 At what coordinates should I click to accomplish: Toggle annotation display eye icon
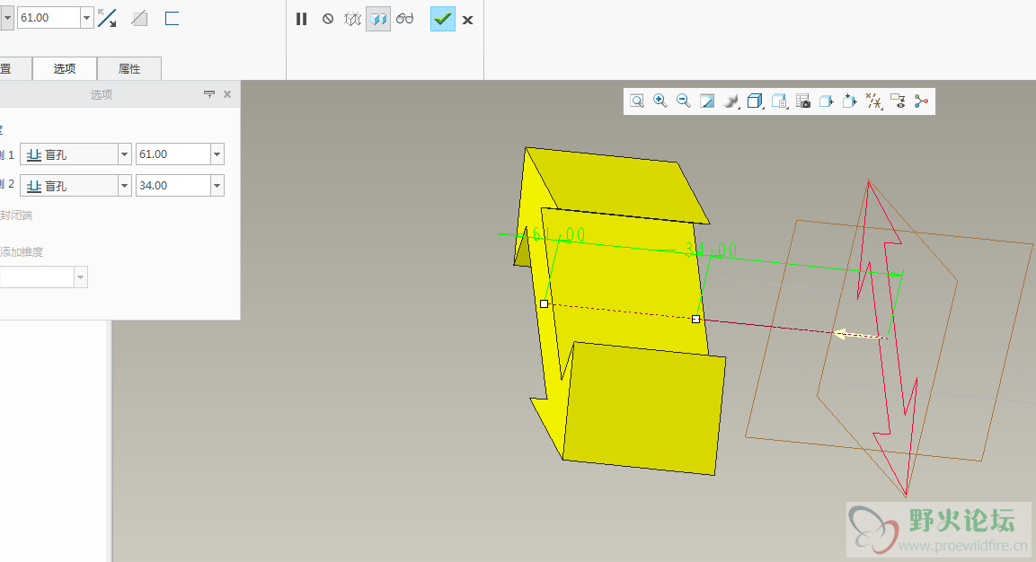(898, 101)
